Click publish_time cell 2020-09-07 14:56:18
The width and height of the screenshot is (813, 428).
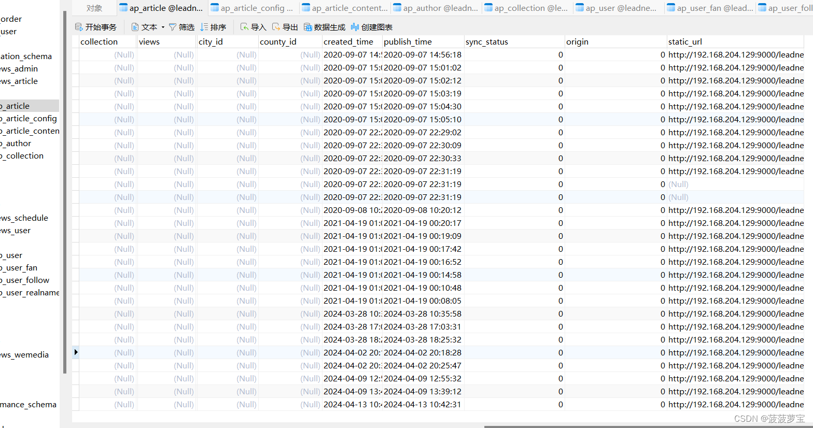pos(423,54)
